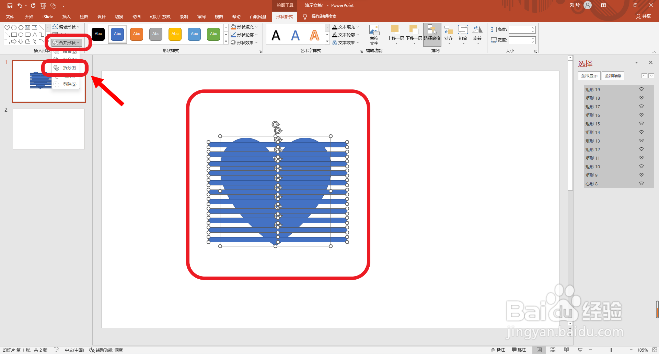This screenshot has height=354, width=659.
Task: Open 形状效果 dropdown
Action: 244,42
